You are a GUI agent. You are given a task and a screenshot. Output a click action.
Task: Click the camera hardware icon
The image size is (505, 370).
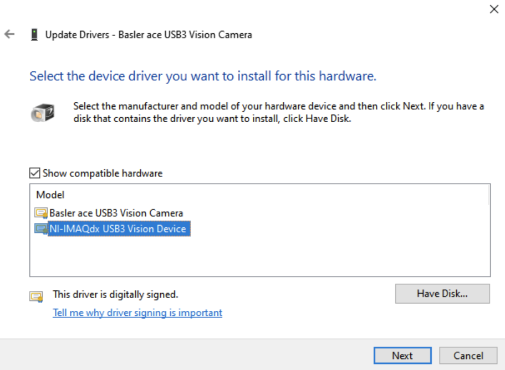click(43, 112)
